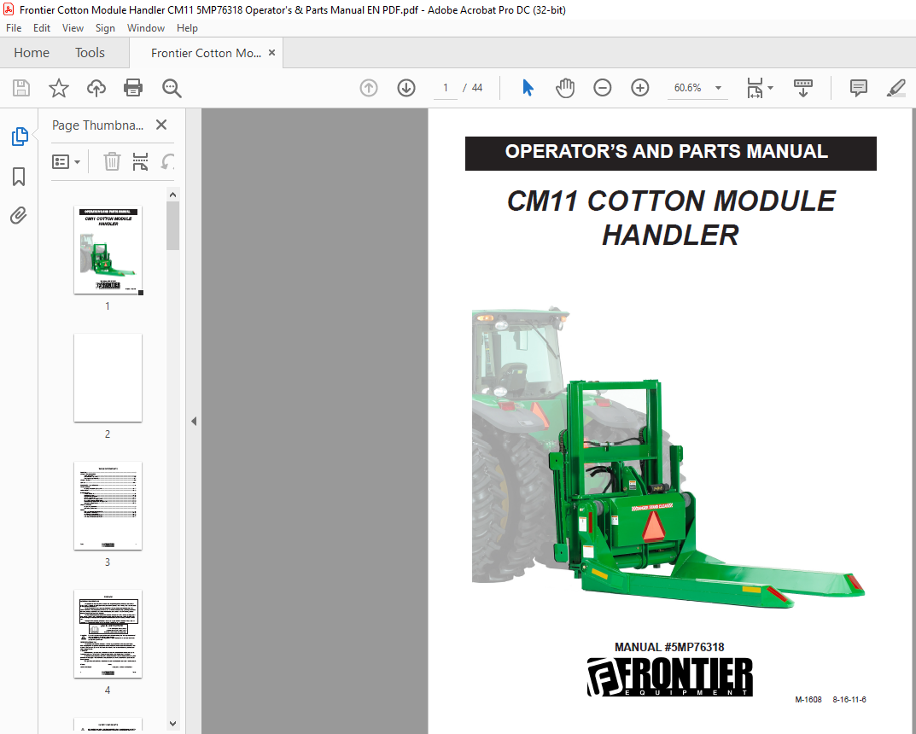Close the Page Thumbnails panel
Screen dimensions: 916x734
pos(161,125)
